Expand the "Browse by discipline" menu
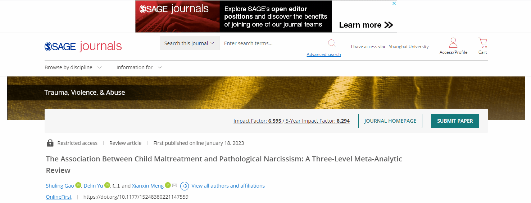The image size is (531, 203). (73, 67)
